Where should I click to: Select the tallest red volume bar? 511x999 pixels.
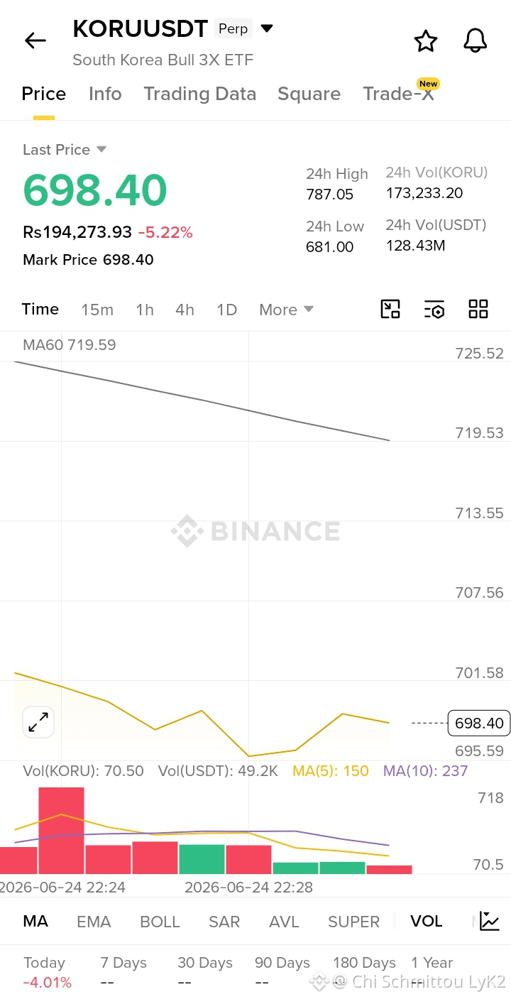(61, 831)
